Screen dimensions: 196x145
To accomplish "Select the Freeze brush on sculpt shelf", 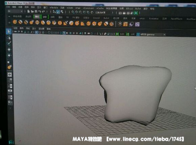I will pos(112,24).
